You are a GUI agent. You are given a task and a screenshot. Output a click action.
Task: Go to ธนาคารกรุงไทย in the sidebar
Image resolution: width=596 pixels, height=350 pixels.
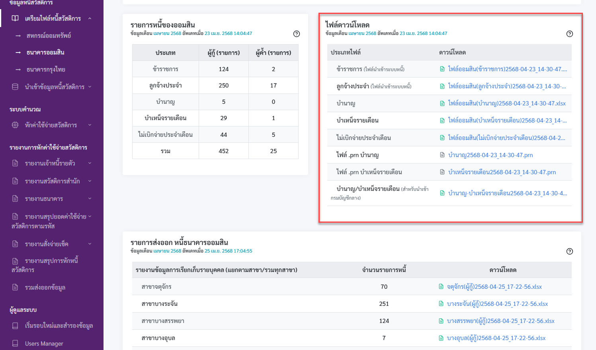click(x=46, y=69)
